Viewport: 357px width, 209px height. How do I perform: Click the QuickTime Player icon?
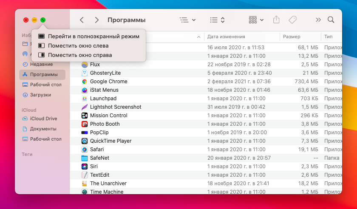pyautogui.click(x=85, y=141)
